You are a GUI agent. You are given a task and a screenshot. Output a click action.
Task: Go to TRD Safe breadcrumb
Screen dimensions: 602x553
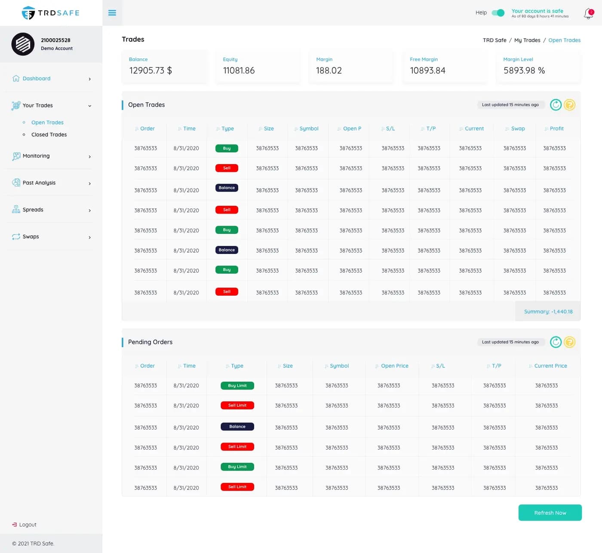[494, 40]
